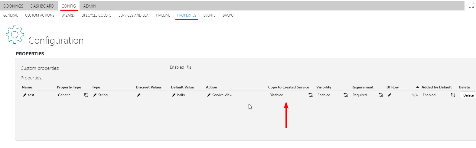
Task: Toggle Custom properties Enabled switch icon
Action: point(189,67)
